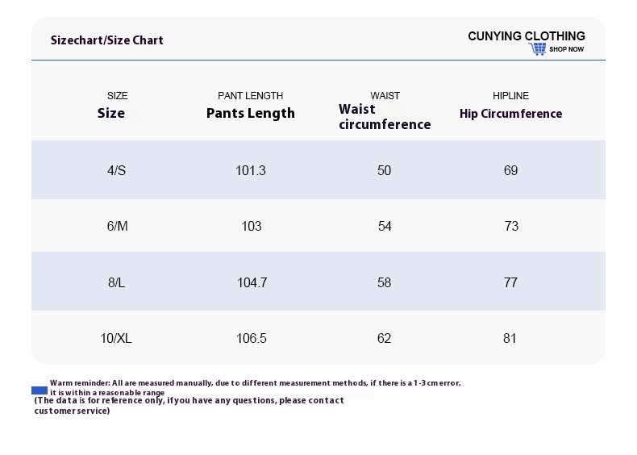The width and height of the screenshot is (637, 455).
Task: Select the 8/L size cell
Action: pyautogui.click(x=117, y=282)
